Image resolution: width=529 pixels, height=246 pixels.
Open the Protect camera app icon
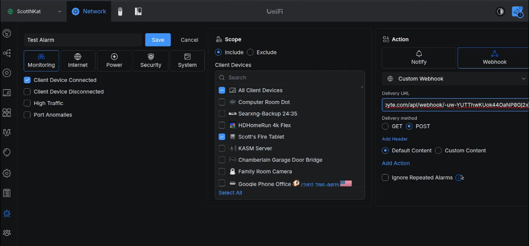[120, 11]
